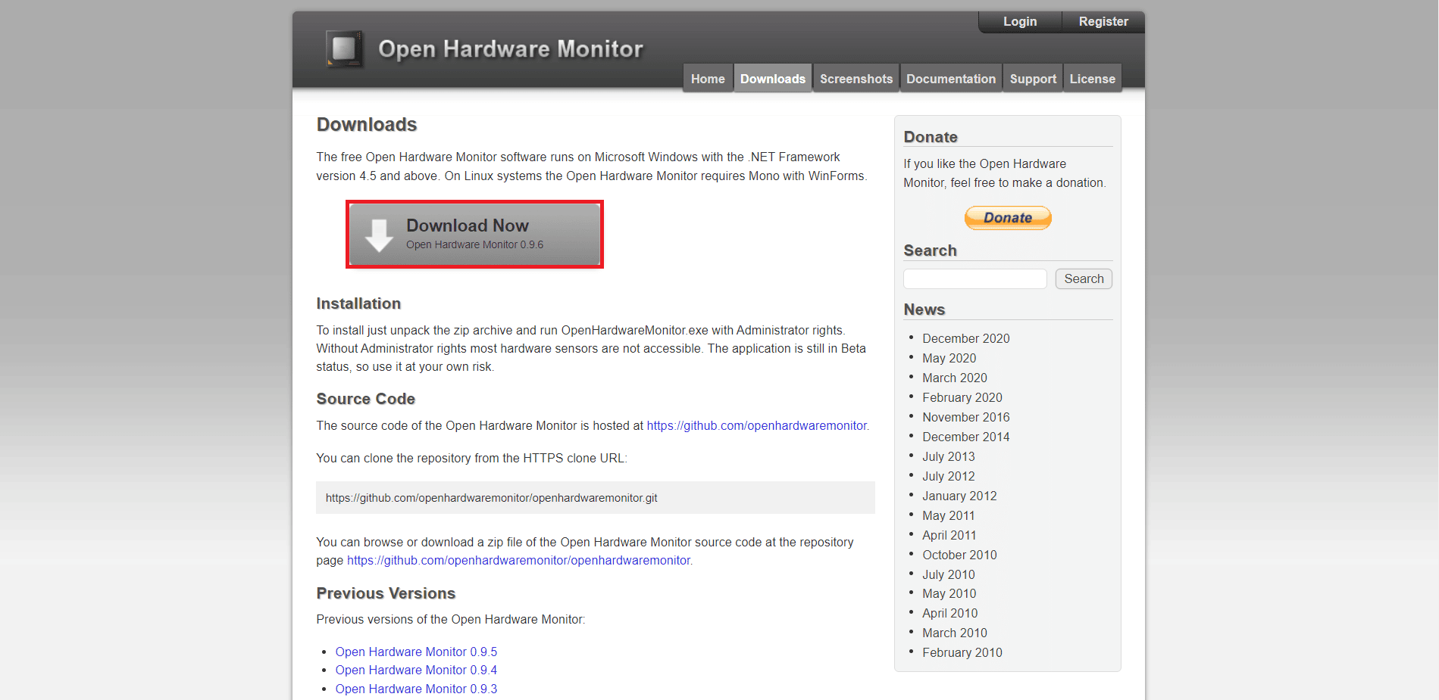Open the November 2016 news entry

pyautogui.click(x=965, y=417)
